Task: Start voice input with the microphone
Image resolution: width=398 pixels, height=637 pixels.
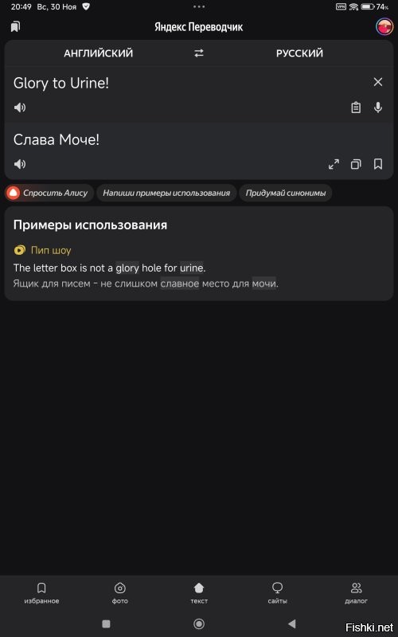Action: [377, 107]
